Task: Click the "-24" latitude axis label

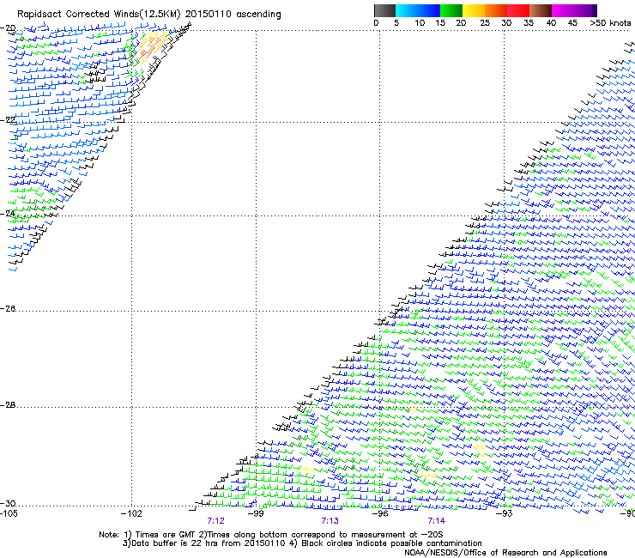Action: (8, 214)
